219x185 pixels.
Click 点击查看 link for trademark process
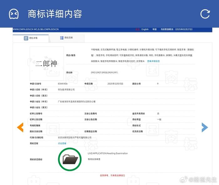tap(62, 143)
